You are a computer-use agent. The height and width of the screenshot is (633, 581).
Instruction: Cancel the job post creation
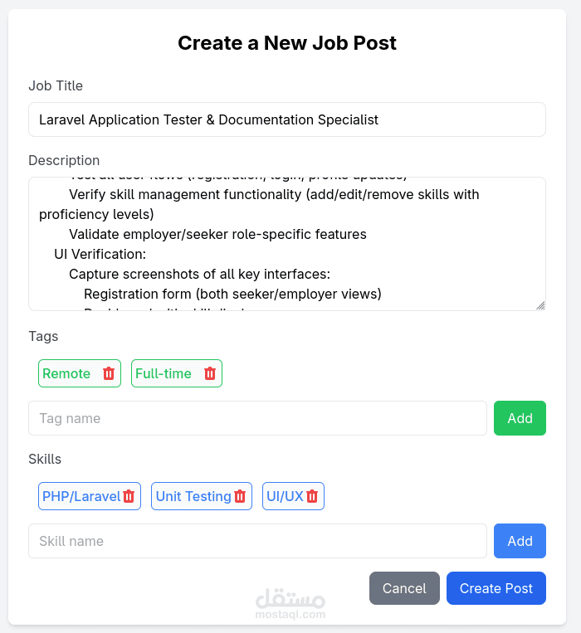pyautogui.click(x=404, y=588)
